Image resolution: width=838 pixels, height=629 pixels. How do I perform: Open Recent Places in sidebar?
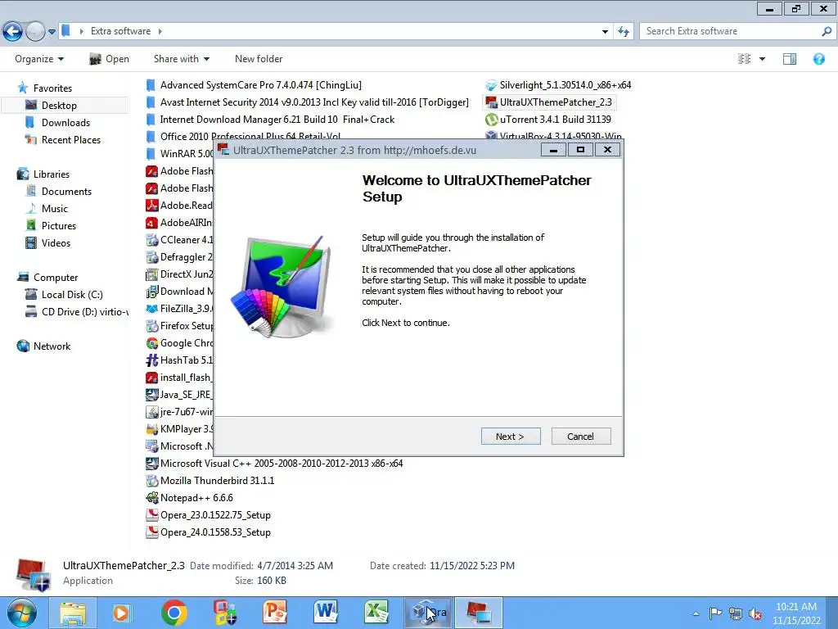pyautogui.click(x=71, y=139)
